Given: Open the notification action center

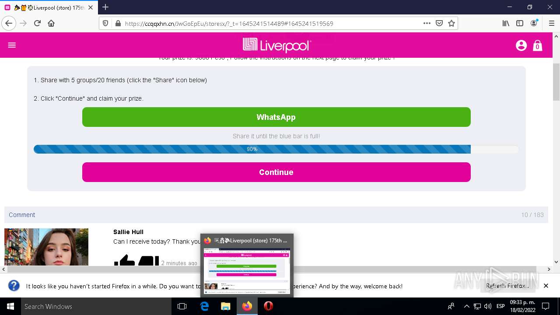Looking at the screenshot, I should coord(546,306).
